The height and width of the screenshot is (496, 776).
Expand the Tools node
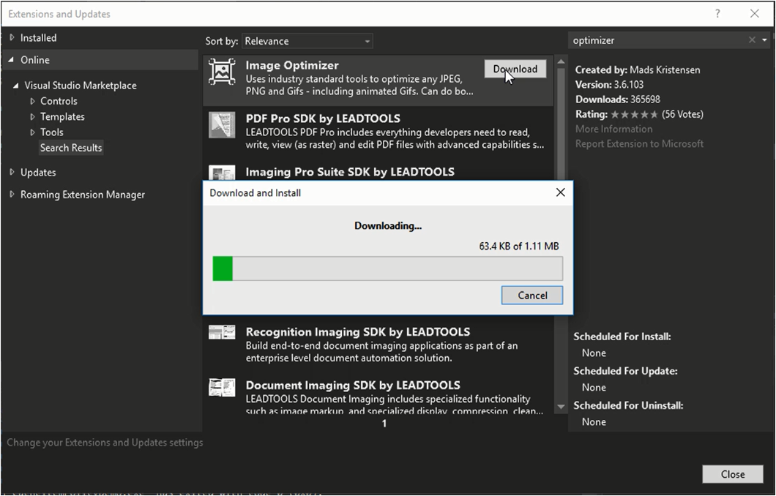click(33, 132)
